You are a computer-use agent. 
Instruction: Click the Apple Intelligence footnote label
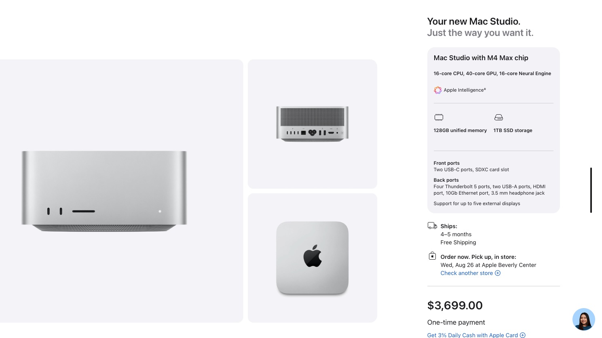pos(465,90)
